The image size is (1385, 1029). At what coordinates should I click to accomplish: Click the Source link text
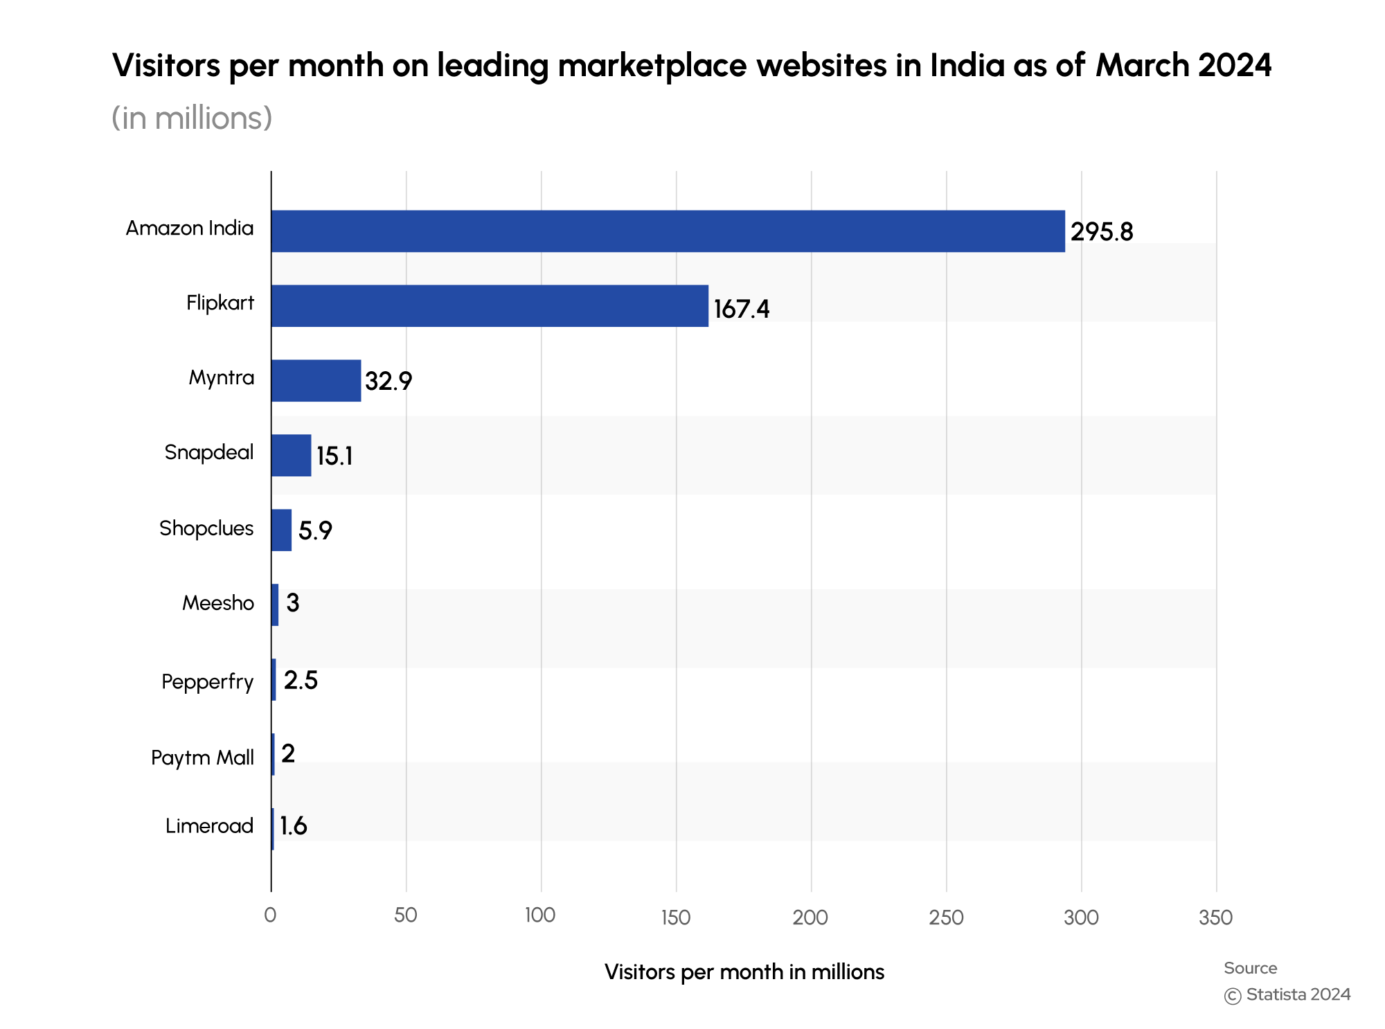pos(1250,968)
